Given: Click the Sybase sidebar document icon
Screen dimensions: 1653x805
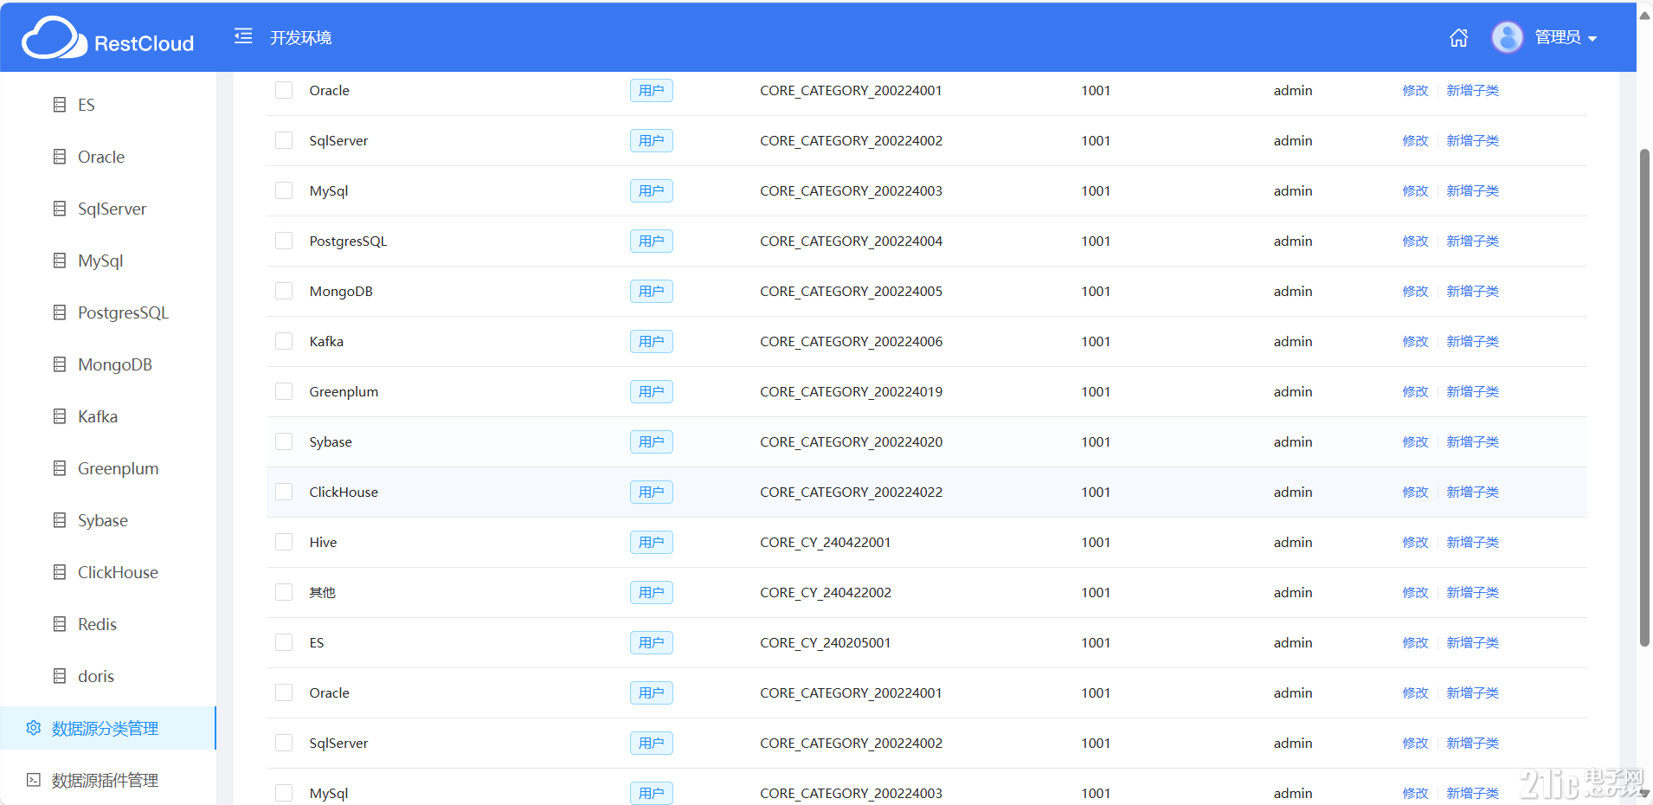Looking at the screenshot, I should (x=60, y=520).
